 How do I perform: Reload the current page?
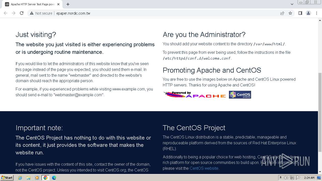[22, 13]
